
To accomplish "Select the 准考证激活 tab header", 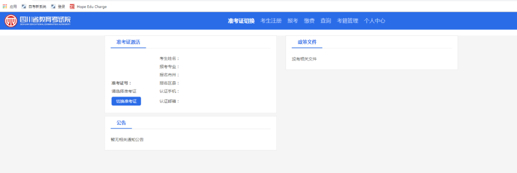I will (x=128, y=42).
